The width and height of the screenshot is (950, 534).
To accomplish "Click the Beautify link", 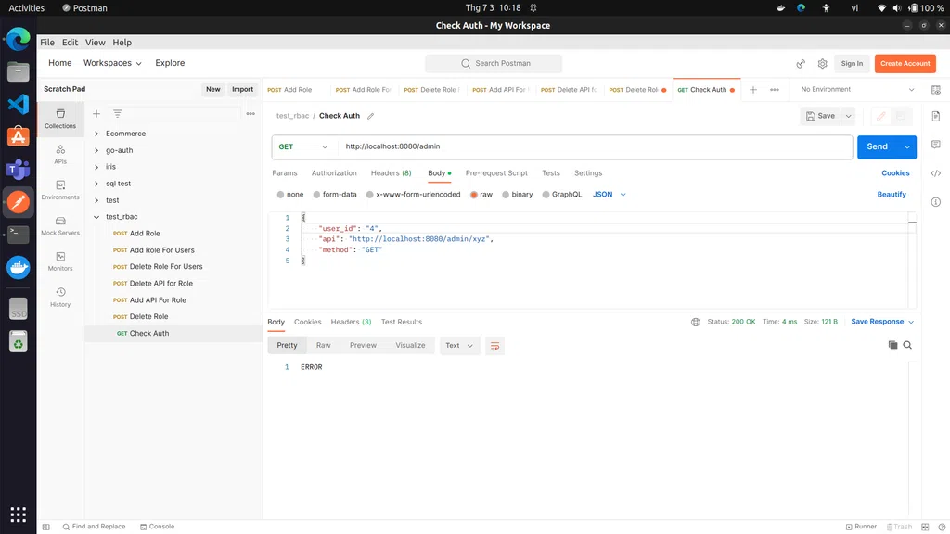I will point(892,195).
